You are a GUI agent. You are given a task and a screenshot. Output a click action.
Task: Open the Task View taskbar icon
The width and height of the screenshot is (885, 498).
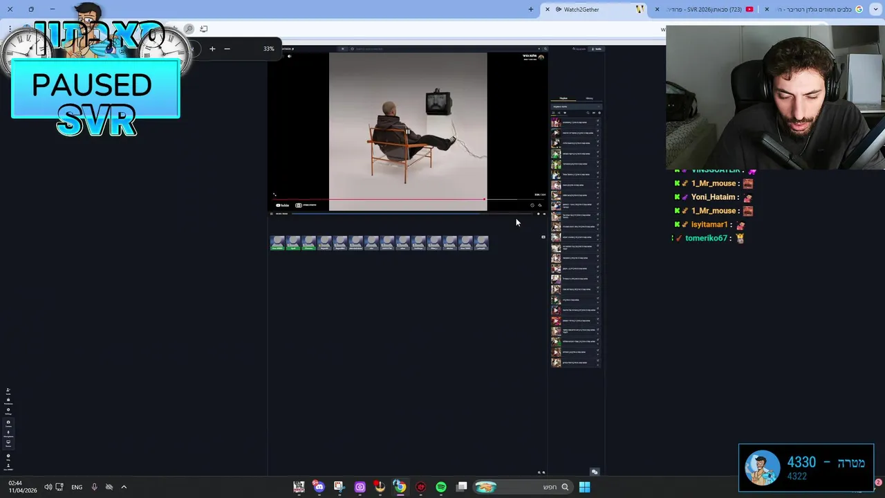[x=461, y=487]
